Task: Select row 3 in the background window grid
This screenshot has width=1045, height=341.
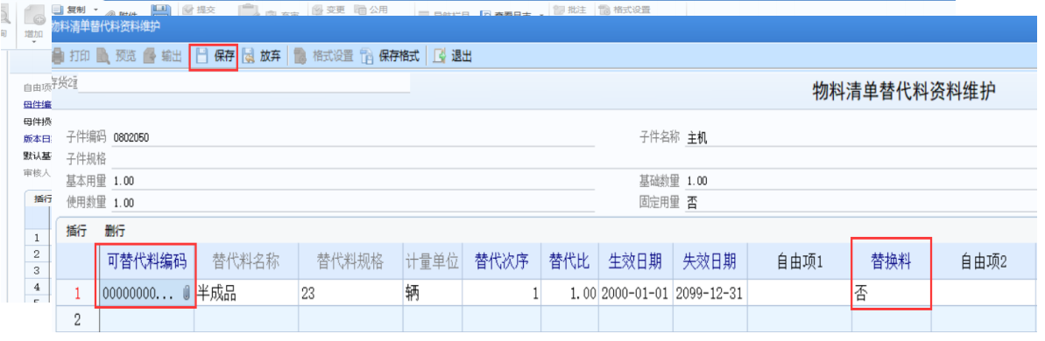Action: [37, 270]
